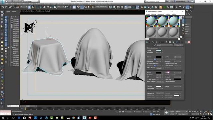Screen dimensions: 213x120
Task: Activate the Unlink Selection tool
Action: 14,7
